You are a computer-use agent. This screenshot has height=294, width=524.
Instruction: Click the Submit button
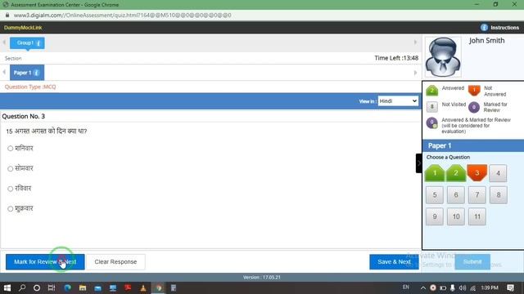coord(472,261)
